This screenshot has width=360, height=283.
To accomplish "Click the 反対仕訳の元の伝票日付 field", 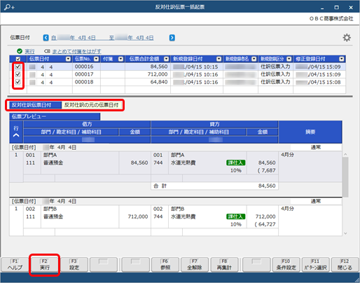I will (92, 105).
